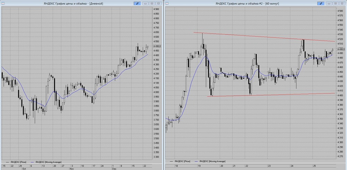Close the 60-minute chart #2 window

tap(342, 3)
